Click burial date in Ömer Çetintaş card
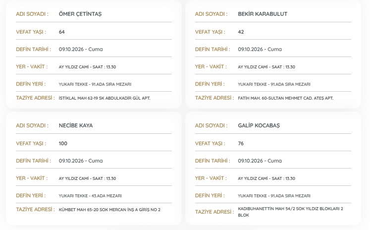Screen dimensions: 370x230 click(x=81, y=49)
